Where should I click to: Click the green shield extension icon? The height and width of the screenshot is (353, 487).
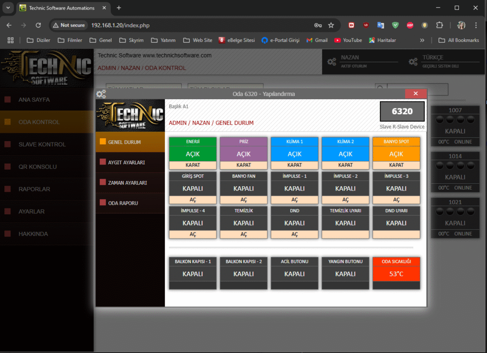pos(395,25)
